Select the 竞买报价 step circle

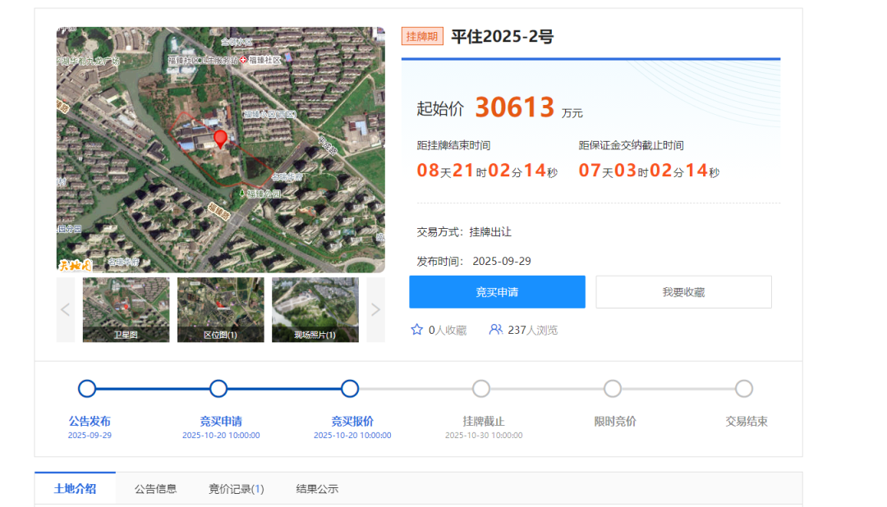click(350, 389)
